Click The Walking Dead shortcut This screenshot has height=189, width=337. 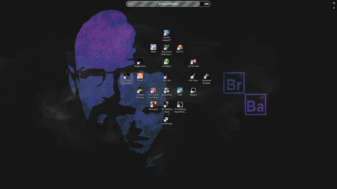(x=166, y=108)
